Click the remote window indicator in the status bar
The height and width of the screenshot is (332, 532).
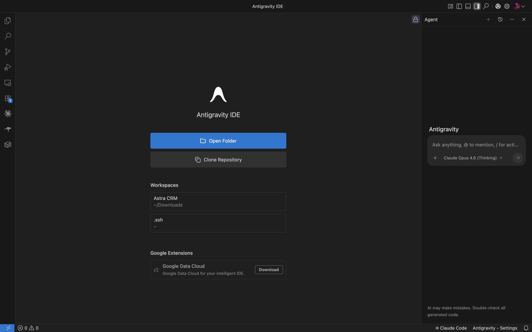[8, 328]
